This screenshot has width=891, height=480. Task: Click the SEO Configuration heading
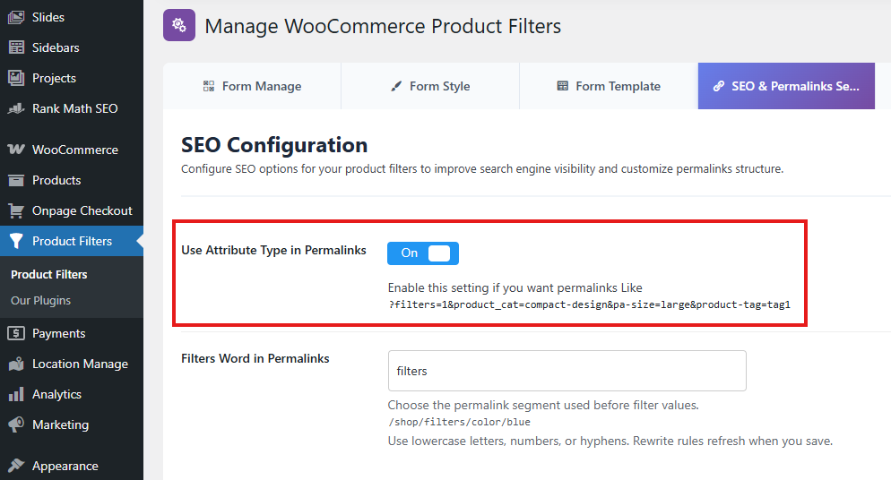274,145
